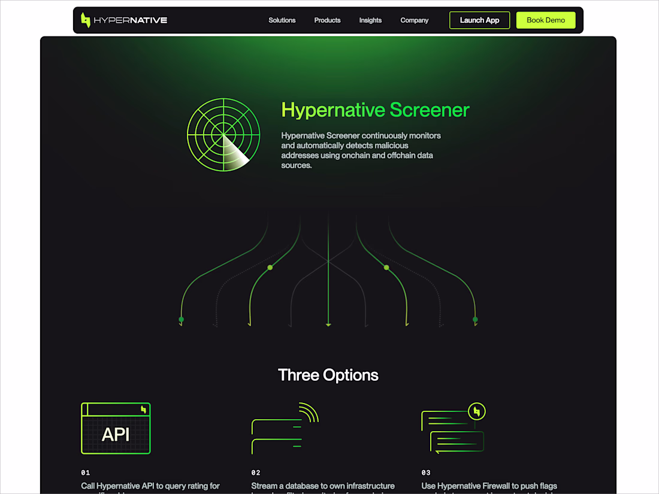This screenshot has height=494, width=659.
Task: Click the Hypernative logo in navbar
Action: 124,20
